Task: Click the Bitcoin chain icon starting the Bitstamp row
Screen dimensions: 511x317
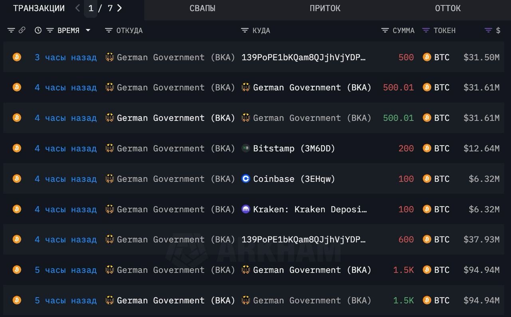Action: pyautogui.click(x=17, y=148)
